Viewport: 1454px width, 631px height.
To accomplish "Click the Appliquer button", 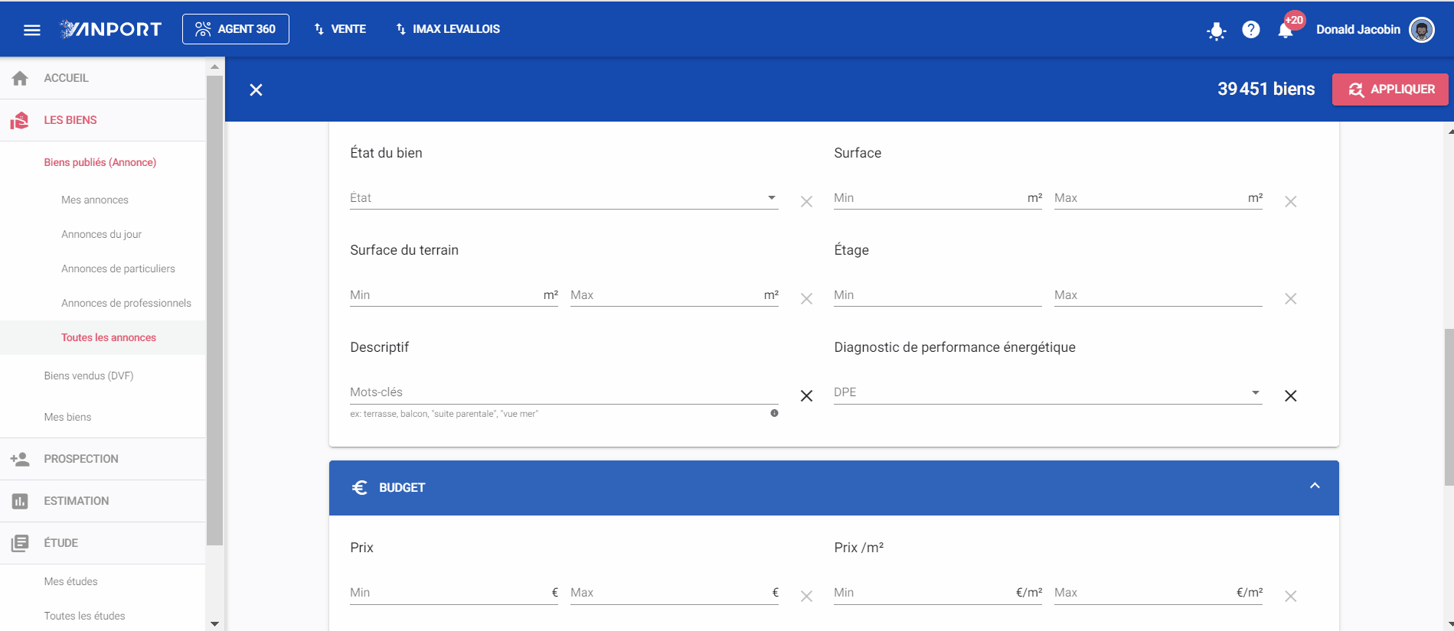I will click(1390, 89).
